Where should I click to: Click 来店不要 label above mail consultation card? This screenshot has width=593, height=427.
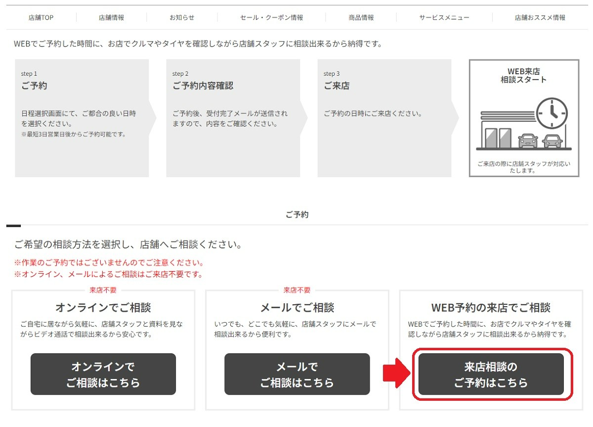click(x=297, y=290)
